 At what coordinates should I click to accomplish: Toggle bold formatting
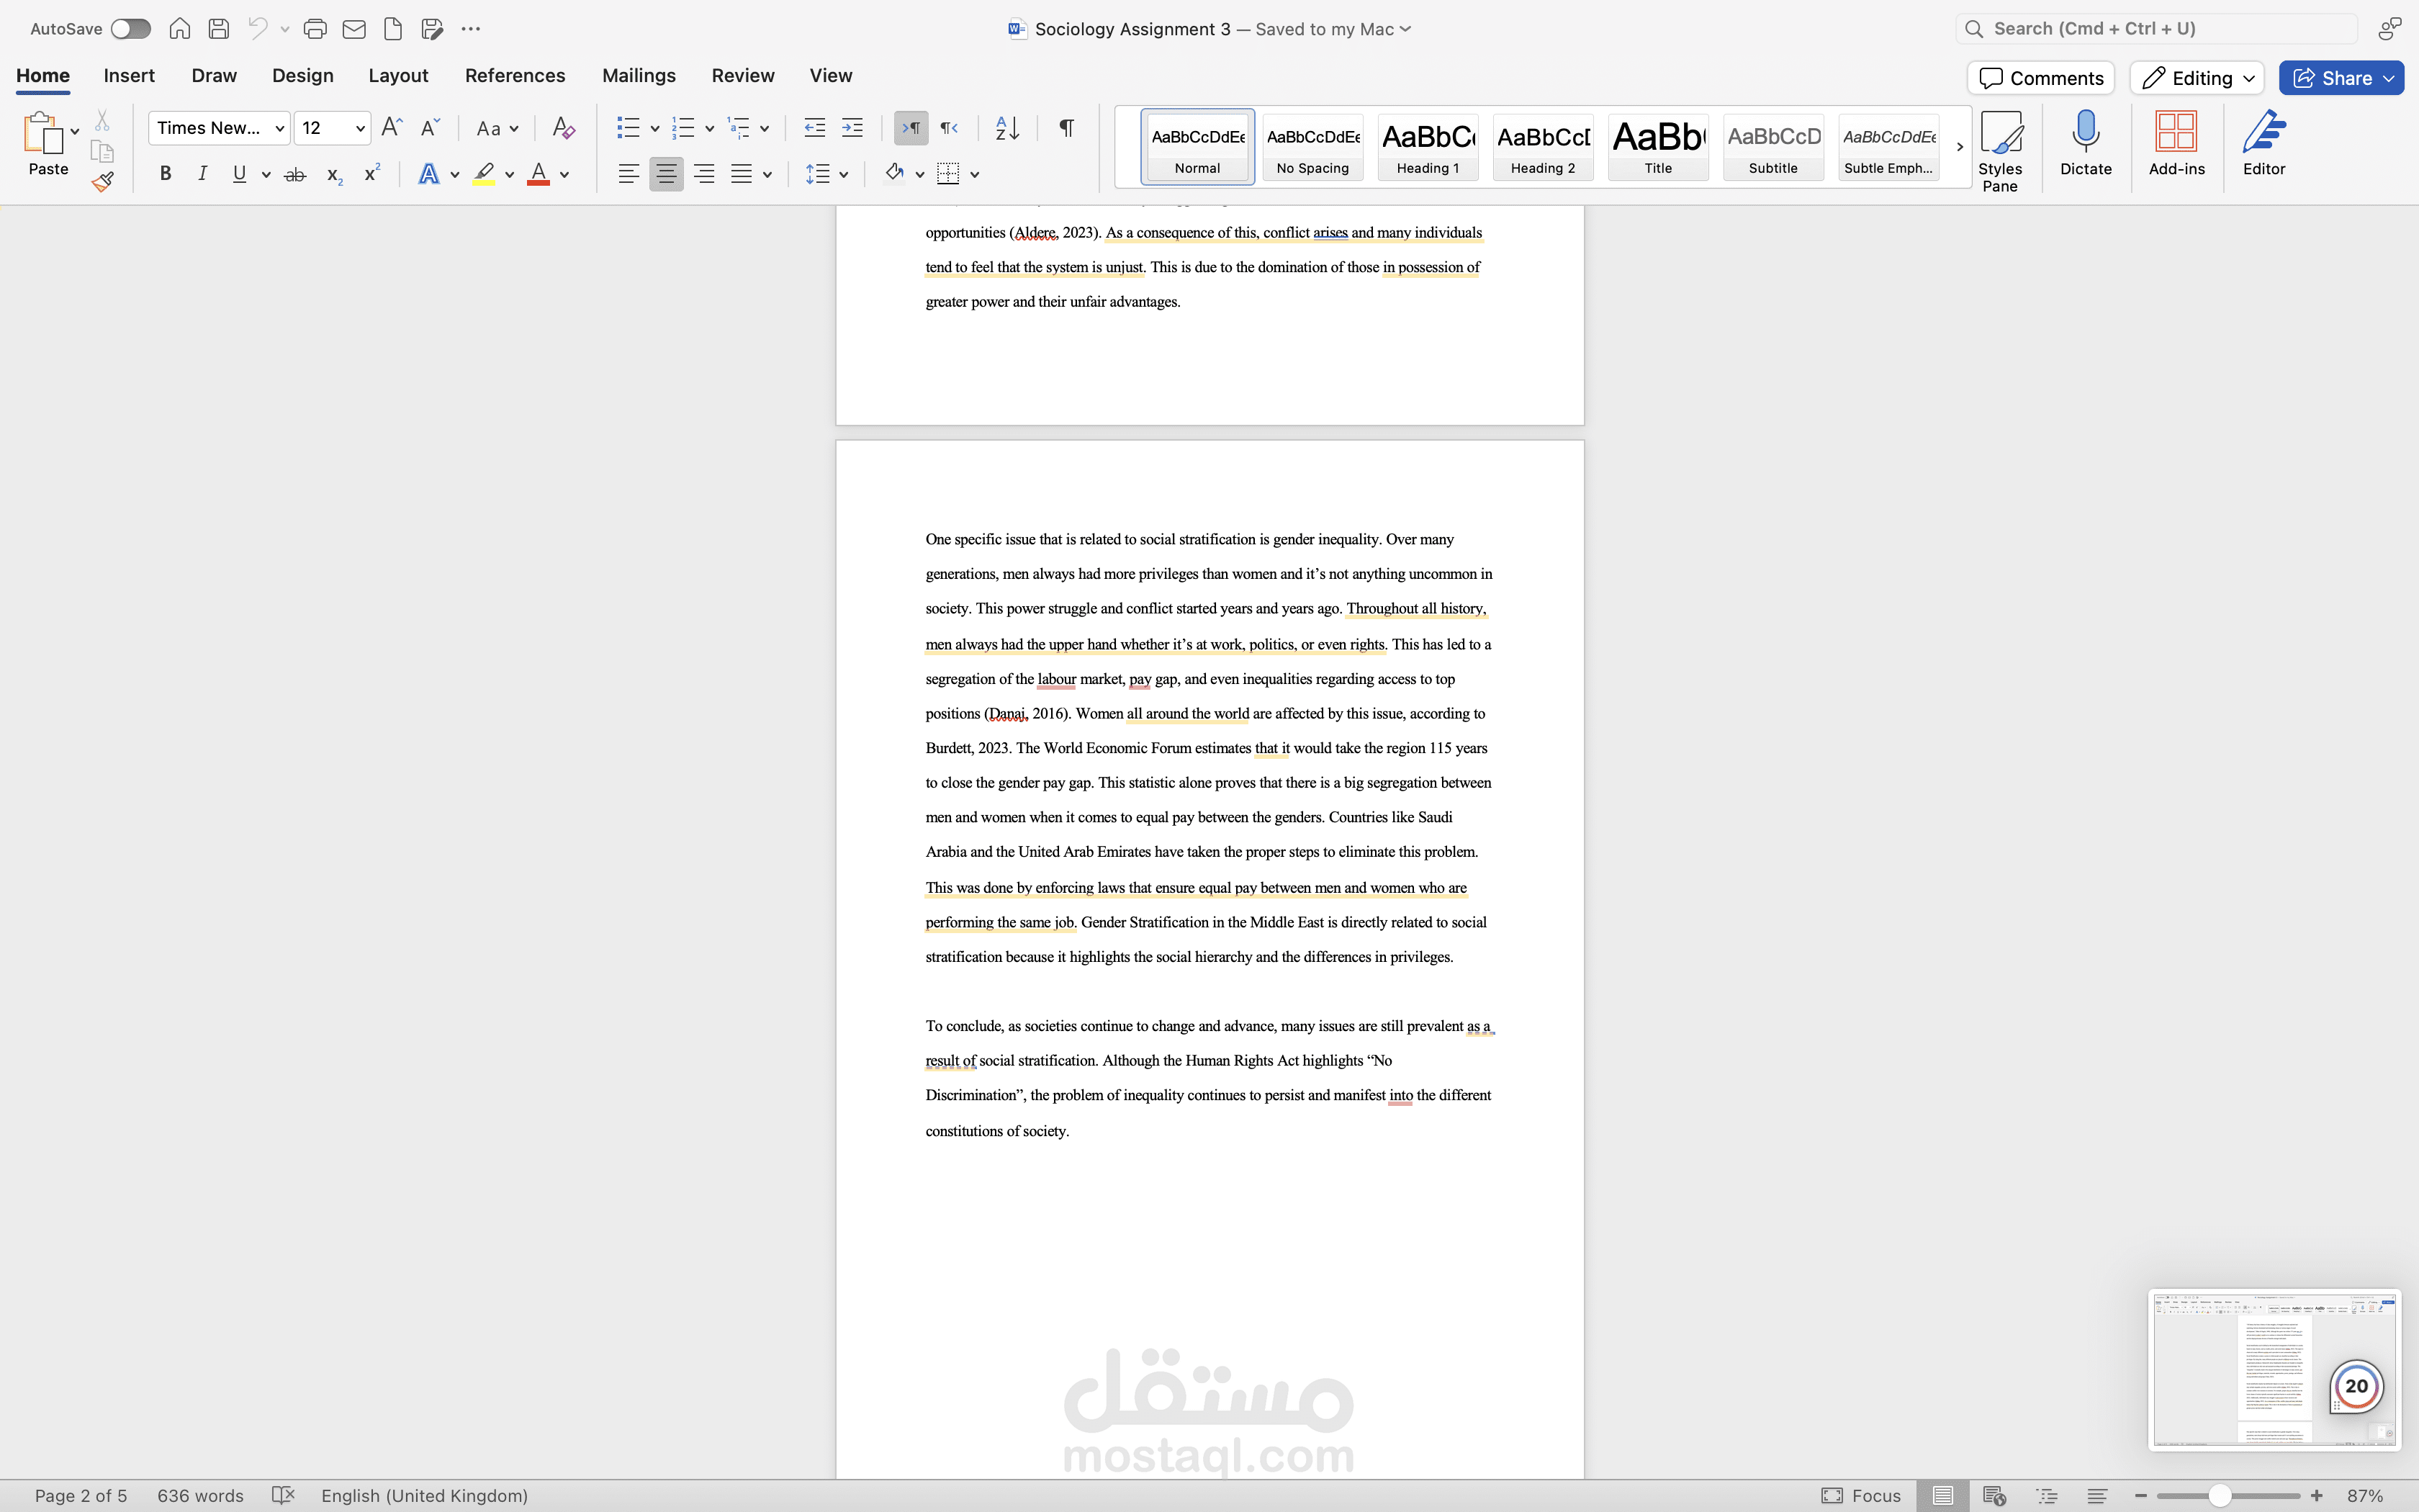pyautogui.click(x=165, y=173)
